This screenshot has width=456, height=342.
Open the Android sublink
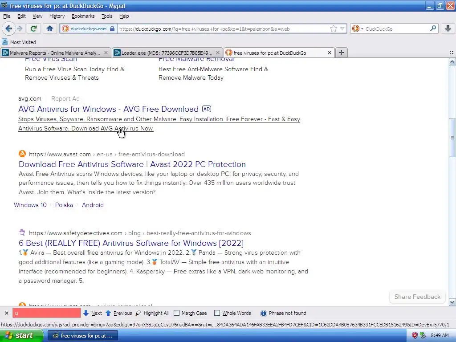[x=93, y=205]
